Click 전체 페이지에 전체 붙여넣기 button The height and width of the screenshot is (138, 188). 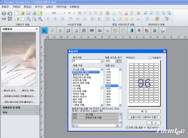coord(19,102)
